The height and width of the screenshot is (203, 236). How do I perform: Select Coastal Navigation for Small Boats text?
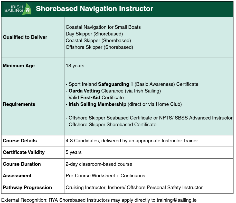[103, 27]
